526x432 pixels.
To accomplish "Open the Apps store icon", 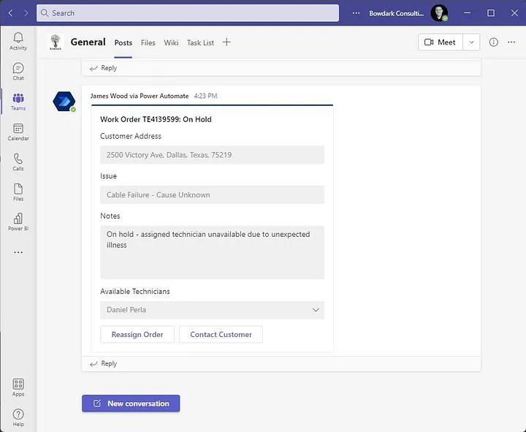I will point(18,387).
